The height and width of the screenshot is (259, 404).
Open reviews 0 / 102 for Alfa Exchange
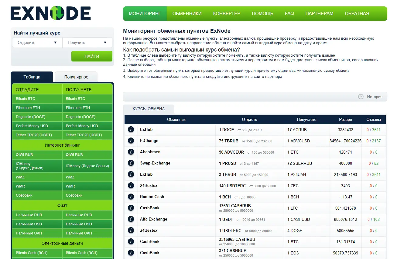[373, 219]
